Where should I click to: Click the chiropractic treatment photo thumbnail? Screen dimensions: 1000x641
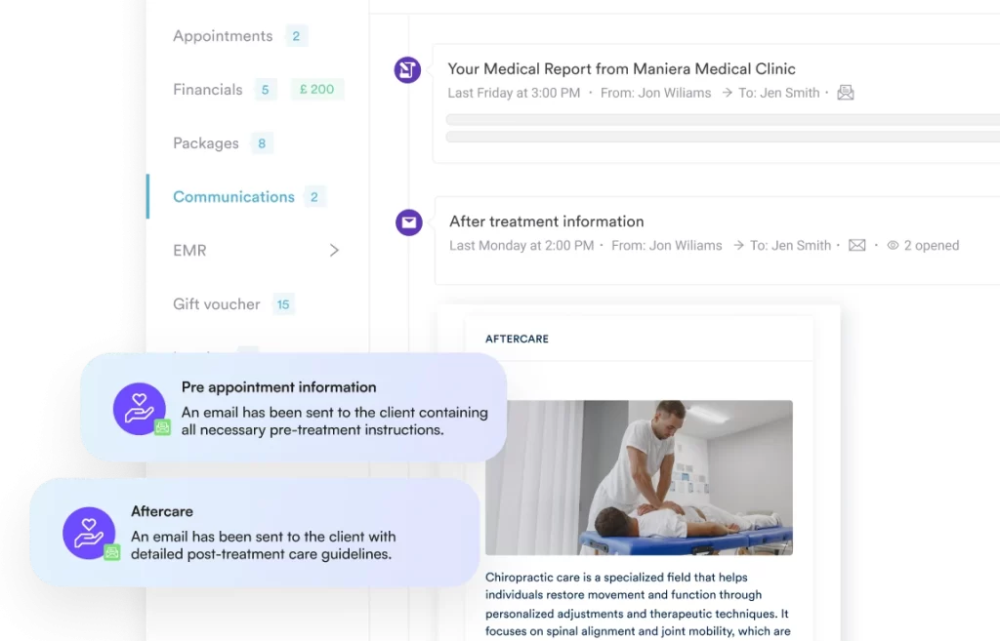639,477
